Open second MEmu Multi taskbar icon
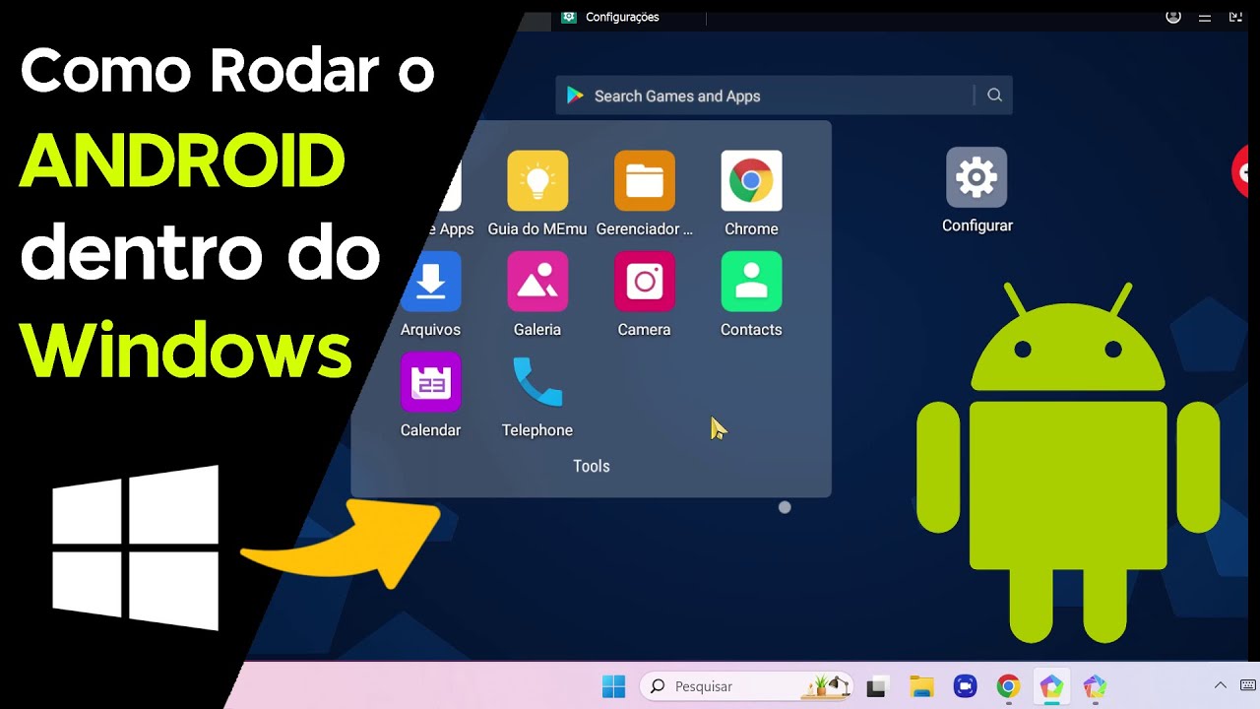Viewport: 1260px width, 709px height. point(1095,686)
